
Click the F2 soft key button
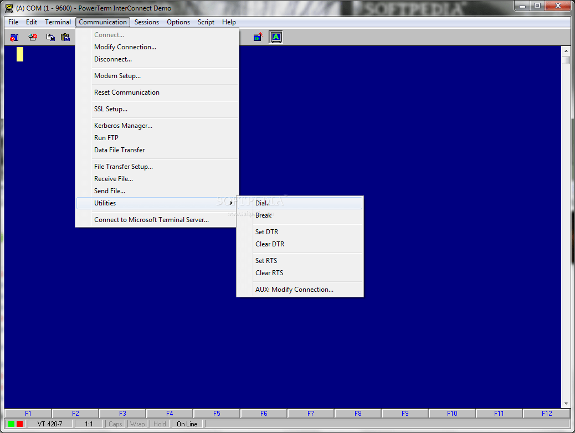[x=75, y=414]
